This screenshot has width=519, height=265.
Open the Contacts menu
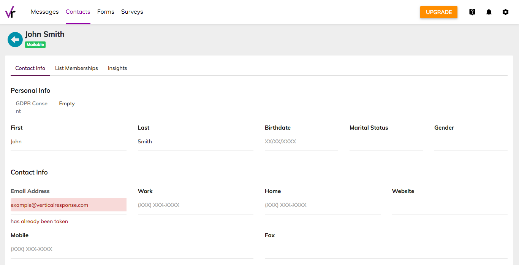[78, 12]
